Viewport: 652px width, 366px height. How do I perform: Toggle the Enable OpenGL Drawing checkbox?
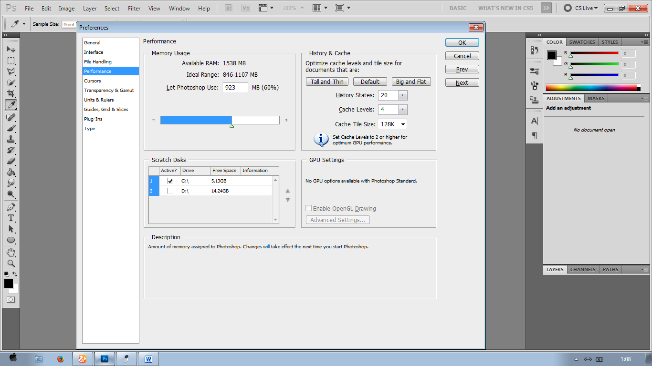pyautogui.click(x=309, y=208)
